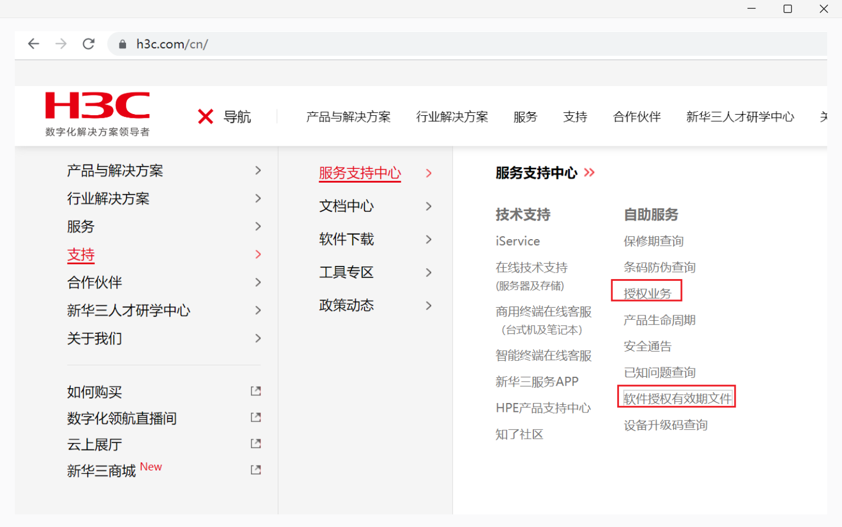Expand 服务支持中心 chevron in middle column
Image resolution: width=842 pixels, height=527 pixels.
(429, 173)
